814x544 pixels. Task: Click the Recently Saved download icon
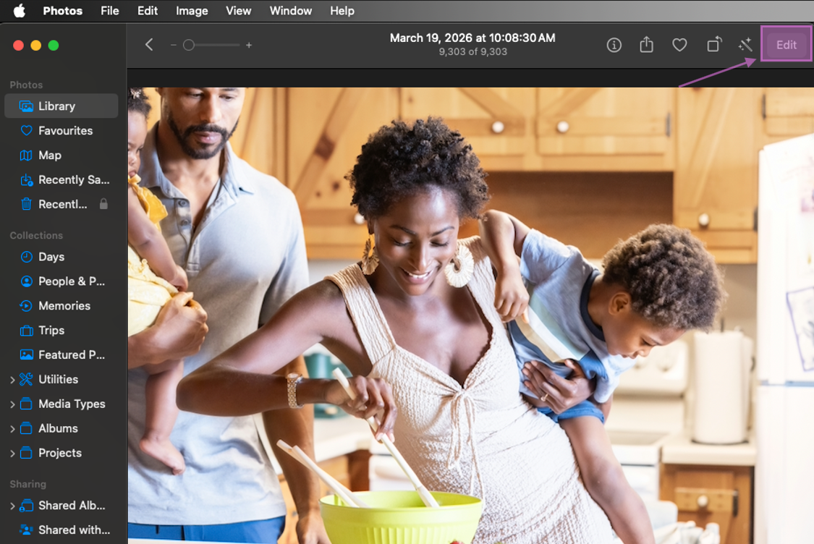tap(26, 179)
